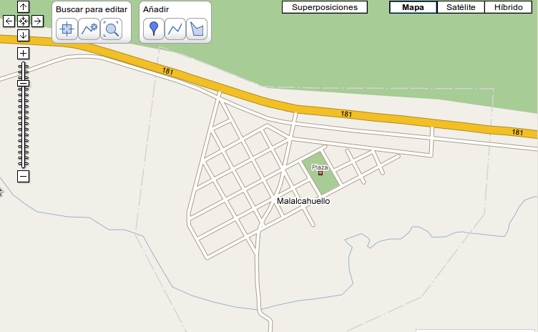Choose the add polygon shape tool

click(x=197, y=29)
